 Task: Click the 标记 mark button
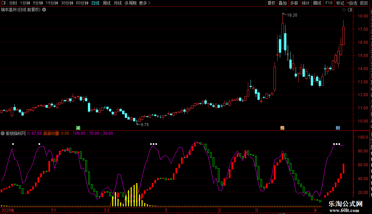[340, 3]
